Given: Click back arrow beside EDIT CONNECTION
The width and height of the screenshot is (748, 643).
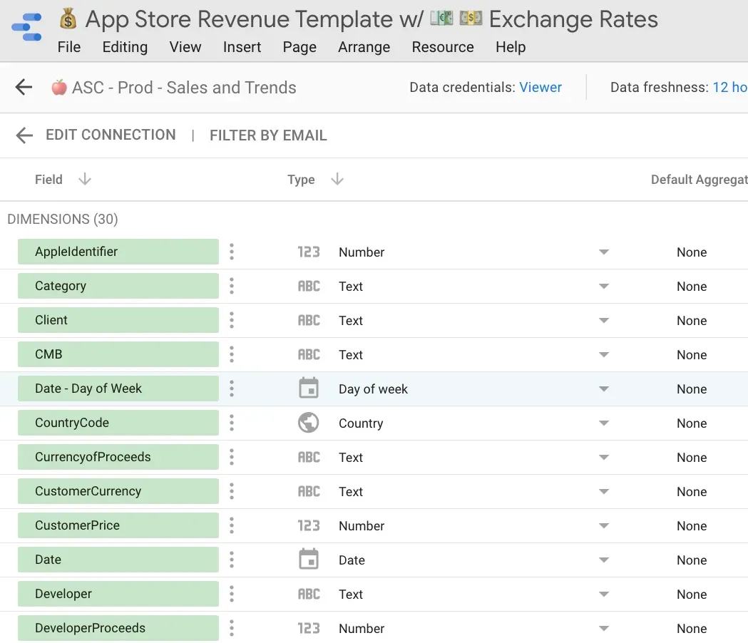Looking at the screenshot, I should pyautogui.click(x=24, y=135).
